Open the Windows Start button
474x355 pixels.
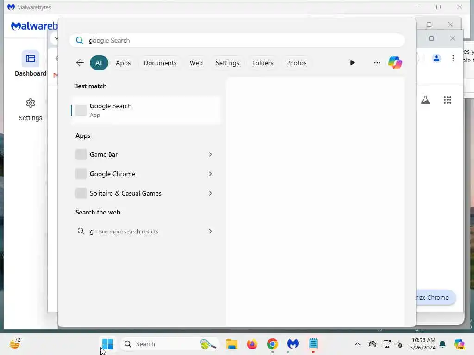tap(107, 344)
